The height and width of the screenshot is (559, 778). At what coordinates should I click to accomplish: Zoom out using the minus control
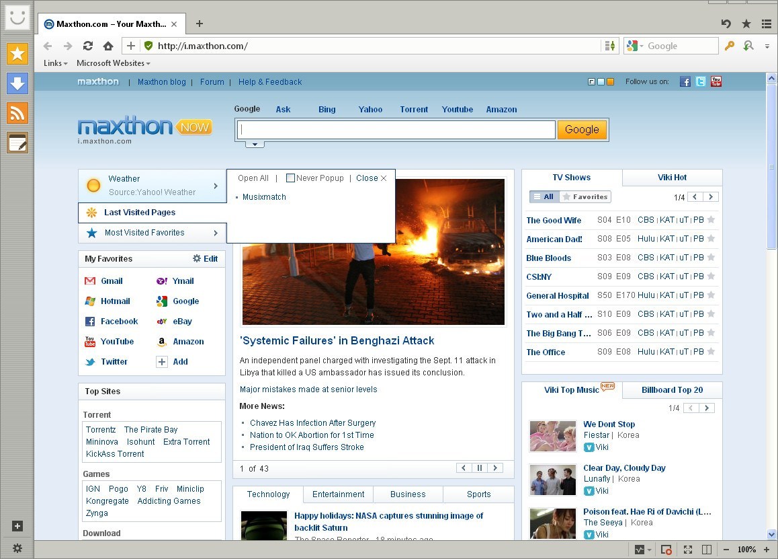(x=727, y=550)
